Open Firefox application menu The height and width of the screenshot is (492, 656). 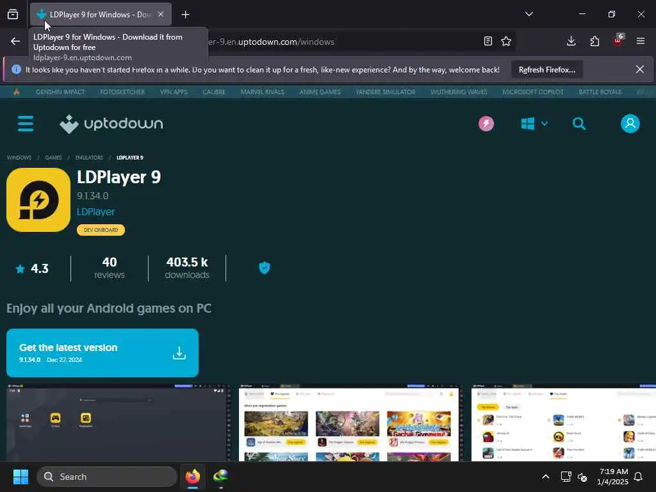tap(641, 41)
